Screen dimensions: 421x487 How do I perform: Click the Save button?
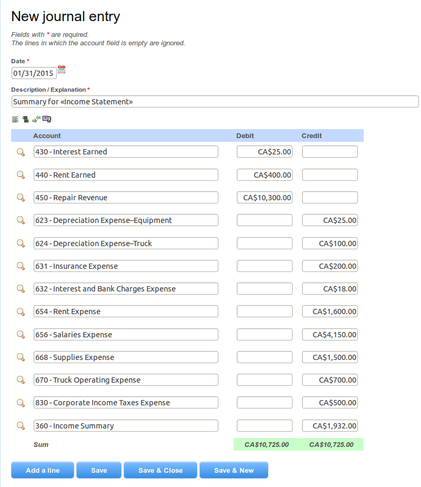coord(98,470)
